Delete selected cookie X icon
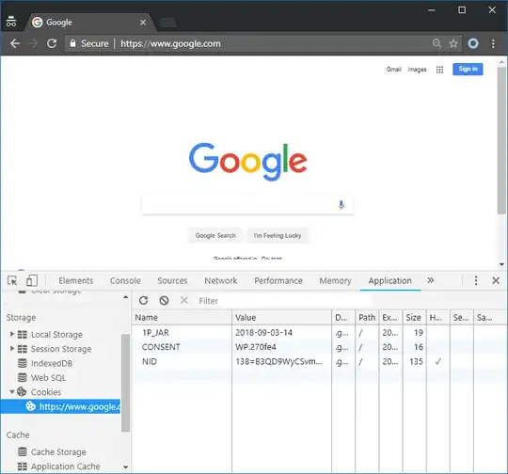The width and height of the screenshot is (508, 474). coord(184,300)
